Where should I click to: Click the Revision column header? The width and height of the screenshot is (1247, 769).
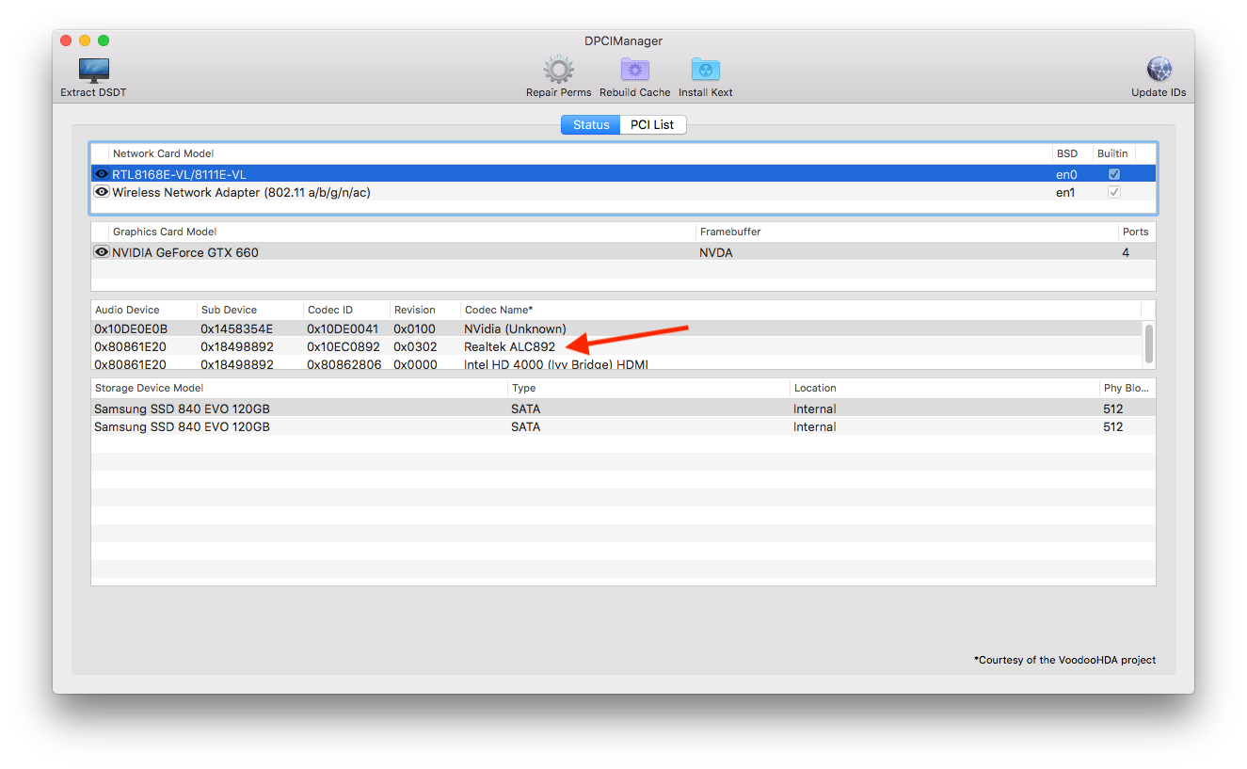coord(425,310)
